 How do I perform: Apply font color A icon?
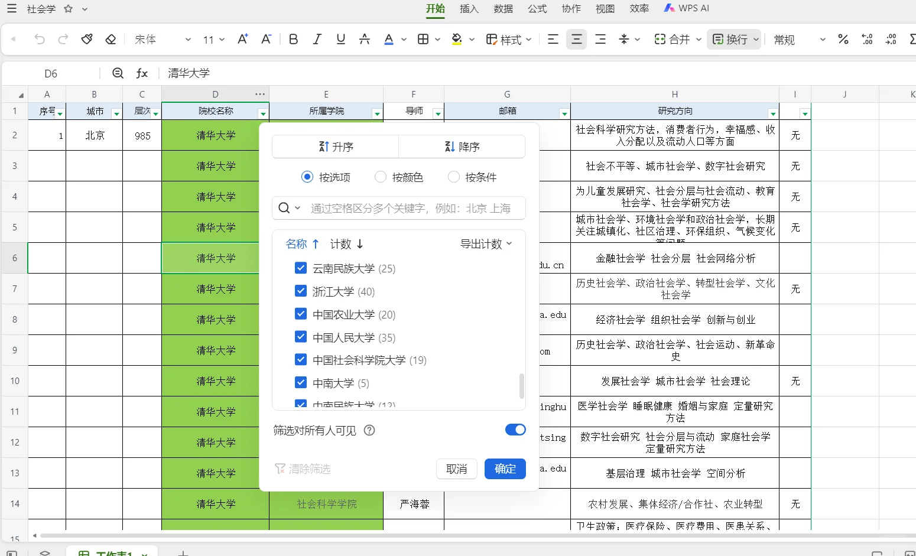[x=388, y=40]
